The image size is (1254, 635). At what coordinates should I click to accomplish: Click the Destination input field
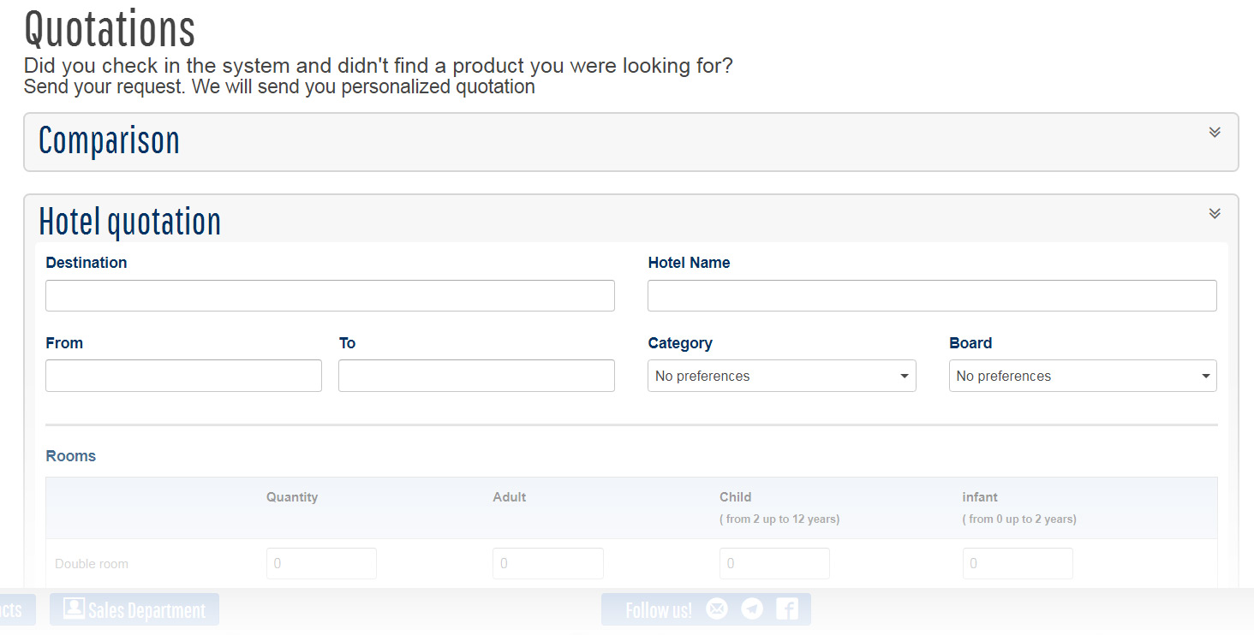[330, 295]
